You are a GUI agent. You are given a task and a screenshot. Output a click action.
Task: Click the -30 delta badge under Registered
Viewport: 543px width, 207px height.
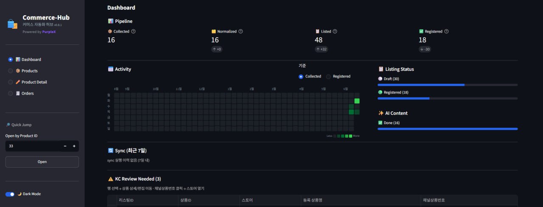425,49
